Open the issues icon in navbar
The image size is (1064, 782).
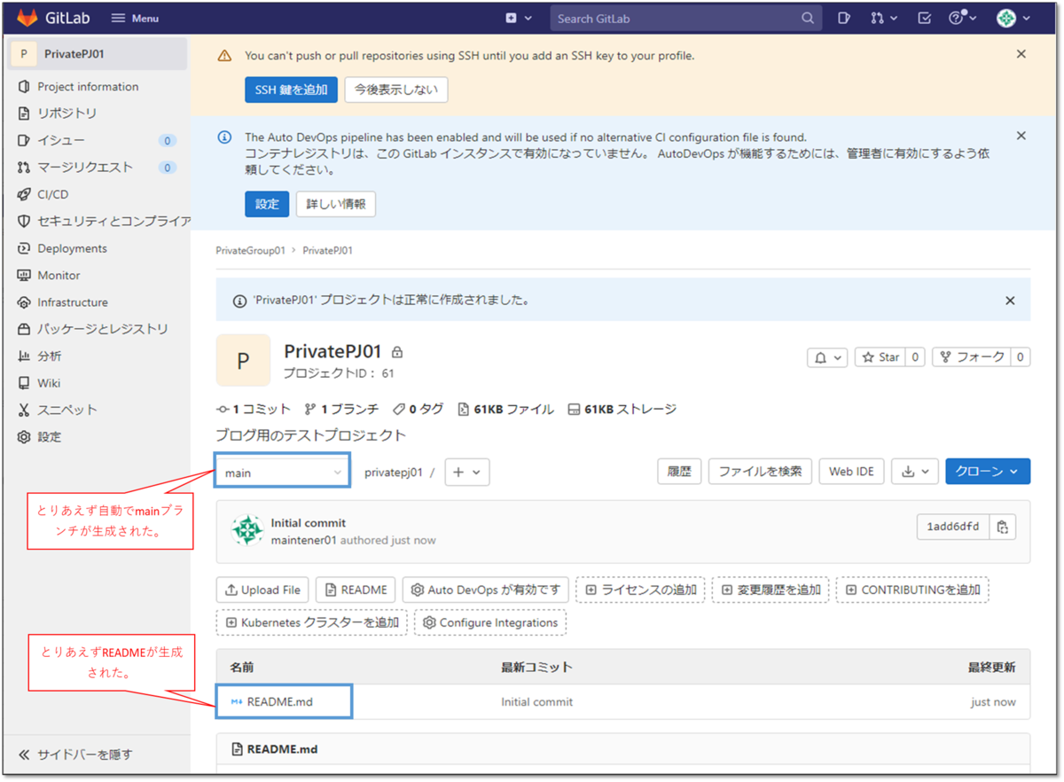coord(844,18)
